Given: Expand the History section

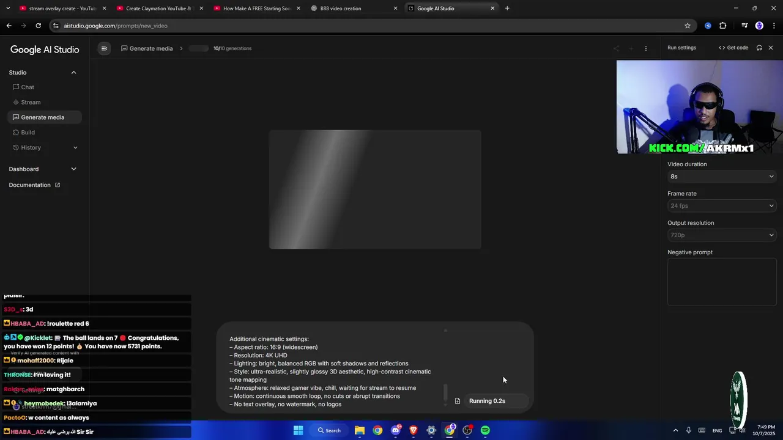Looking at the screenshot, I should tap(45, 147).
